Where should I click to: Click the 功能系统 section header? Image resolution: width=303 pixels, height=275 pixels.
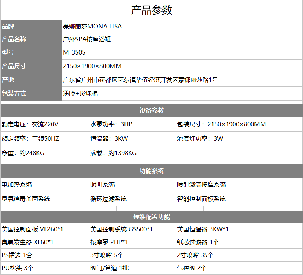[x=152, y=171]
